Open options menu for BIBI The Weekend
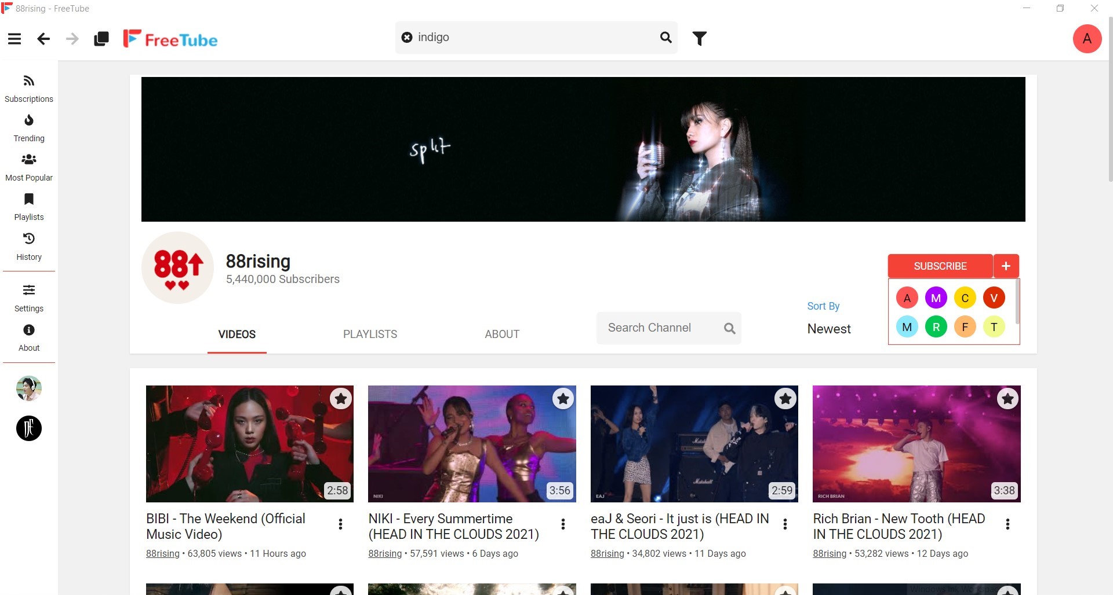 [x=340, y=524]
